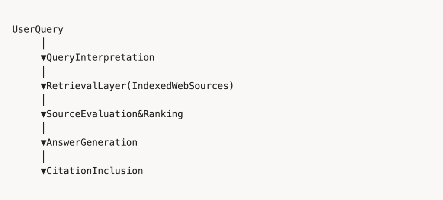The width and height of the screenshot is (443, 200).
Task: Click the down arrow before AnswerGeneration
Action: pyautogui.click(x=43, y=143)
